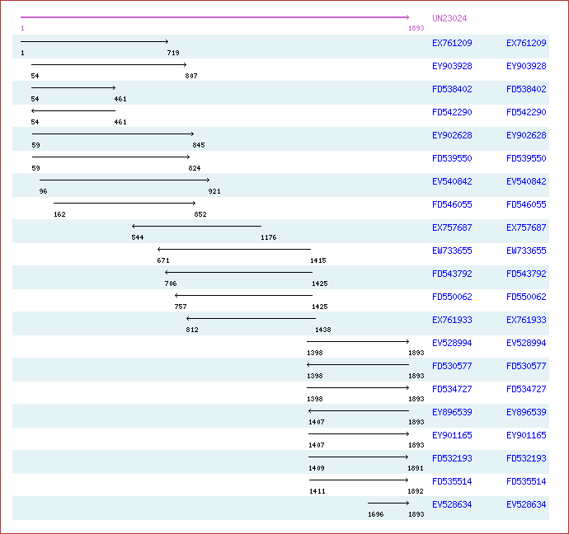Open the left-column FD539550 link

click(x=452, y=158)
